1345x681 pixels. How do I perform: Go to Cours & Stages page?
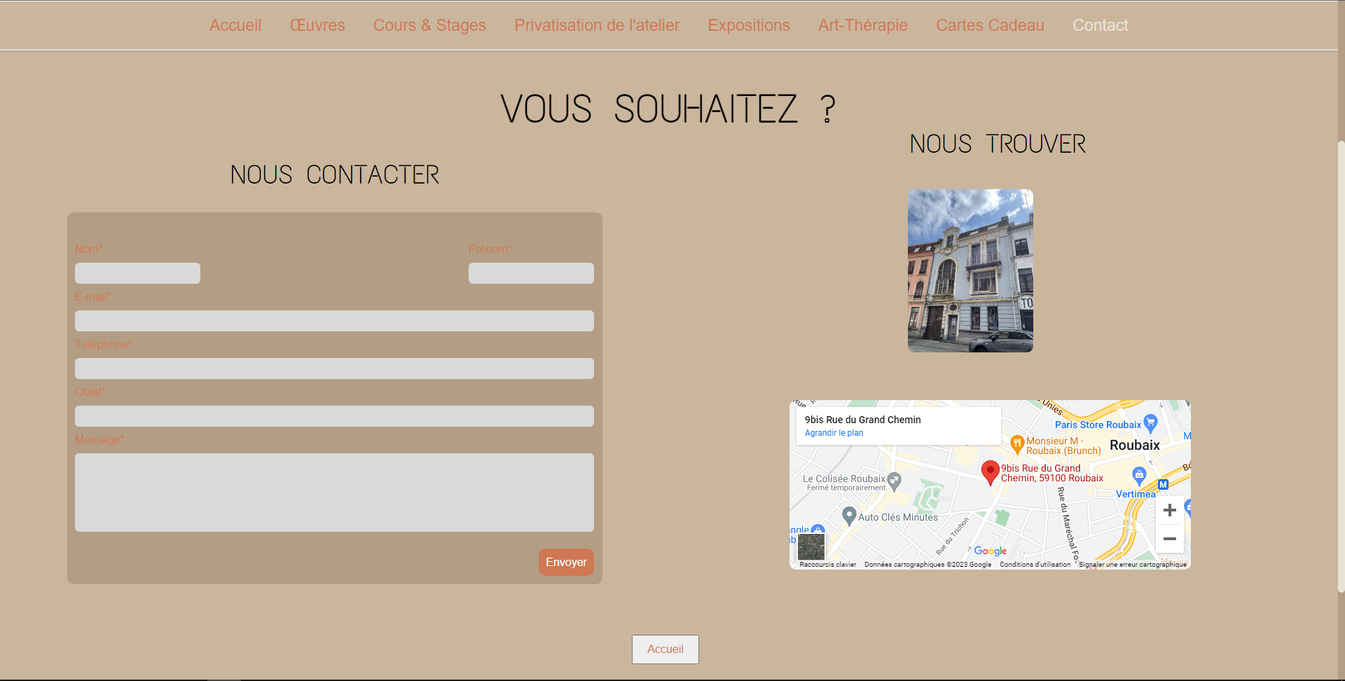429,25
